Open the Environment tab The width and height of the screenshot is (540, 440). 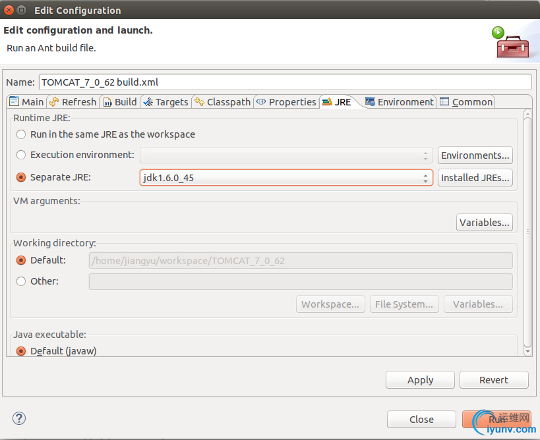coord(400,102)
